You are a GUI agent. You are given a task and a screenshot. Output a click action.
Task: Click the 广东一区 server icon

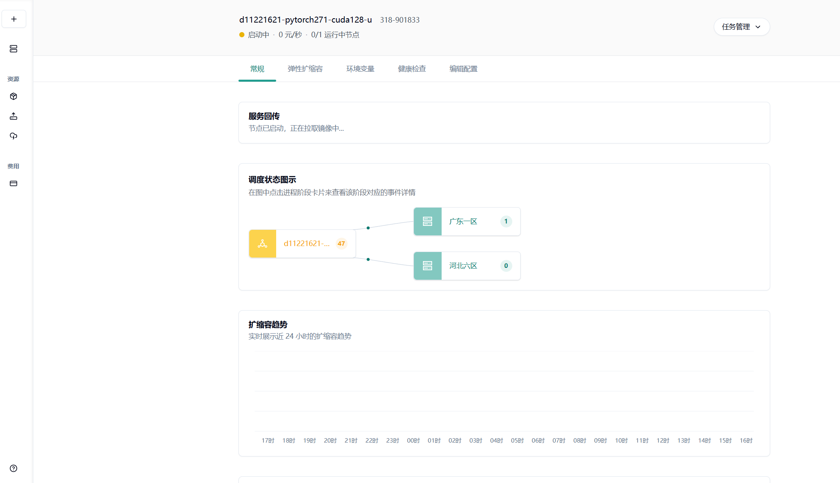[427, 221]
